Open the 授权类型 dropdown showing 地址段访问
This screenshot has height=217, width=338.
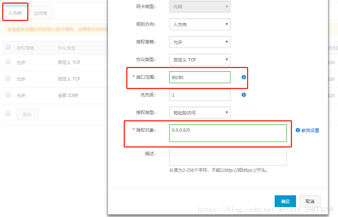200,113
